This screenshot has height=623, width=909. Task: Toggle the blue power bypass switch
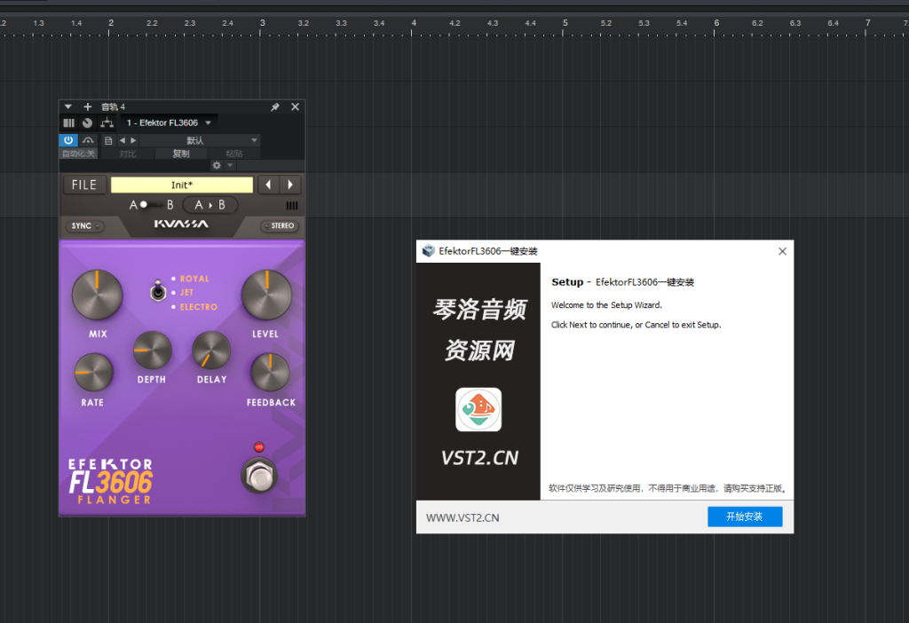point(67,141)
